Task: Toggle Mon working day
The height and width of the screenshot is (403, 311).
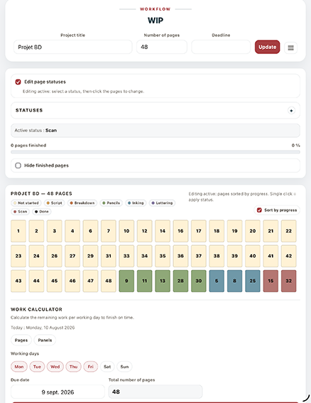Action: coord(19,367)
